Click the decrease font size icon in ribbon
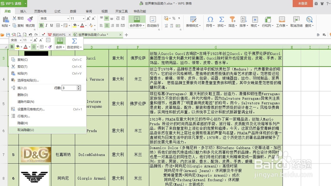Image resolution: width=331 pixels, height=186 pixels. pos(94,18)
